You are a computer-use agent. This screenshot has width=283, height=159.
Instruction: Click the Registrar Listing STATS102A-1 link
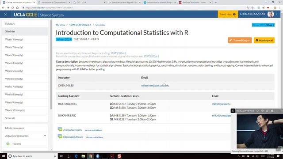point(118,53)
